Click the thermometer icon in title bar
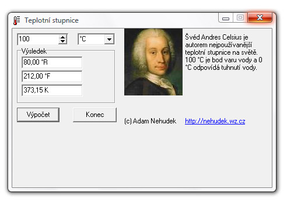The width and height of the screenshot is (287, 213). (x=17, y=20)
